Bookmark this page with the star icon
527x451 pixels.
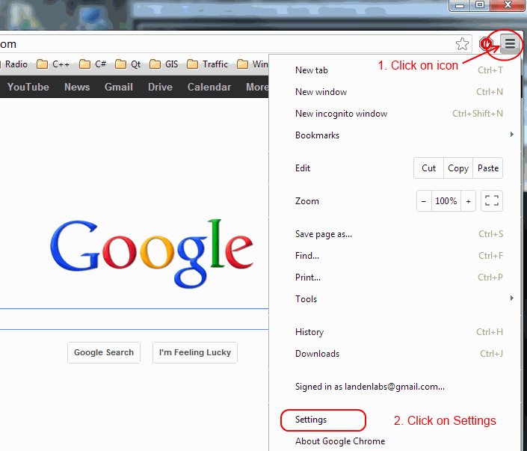pyautogui.click(x=462, y=44)
